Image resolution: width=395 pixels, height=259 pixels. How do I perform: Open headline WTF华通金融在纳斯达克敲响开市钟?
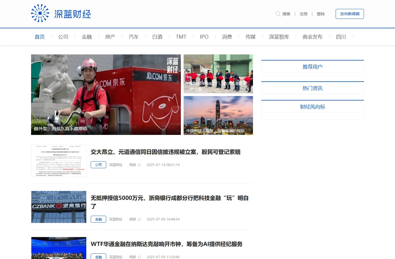click(167, 244)
